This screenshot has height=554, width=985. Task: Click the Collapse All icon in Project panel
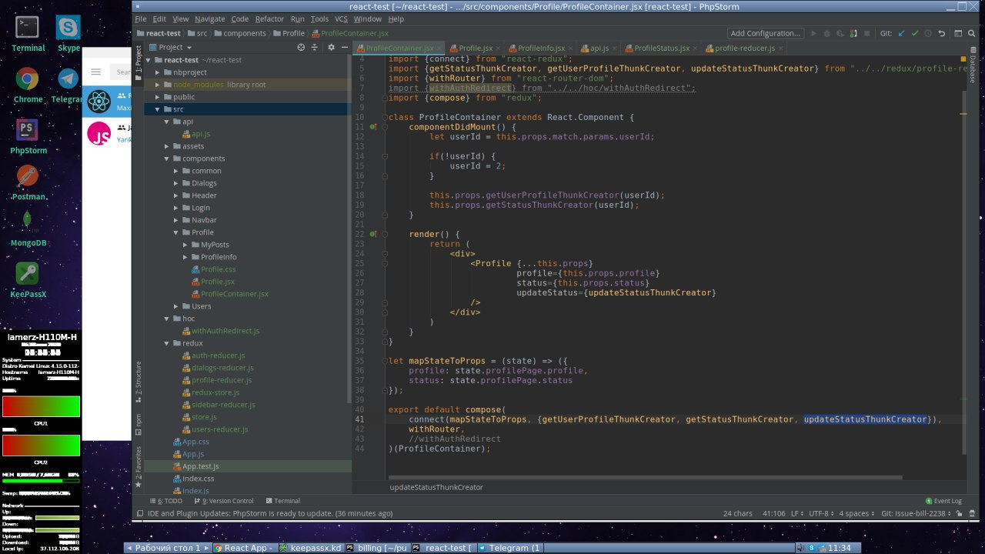coord(314,48)
